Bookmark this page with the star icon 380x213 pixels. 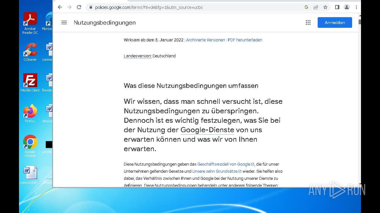[325, 7]
